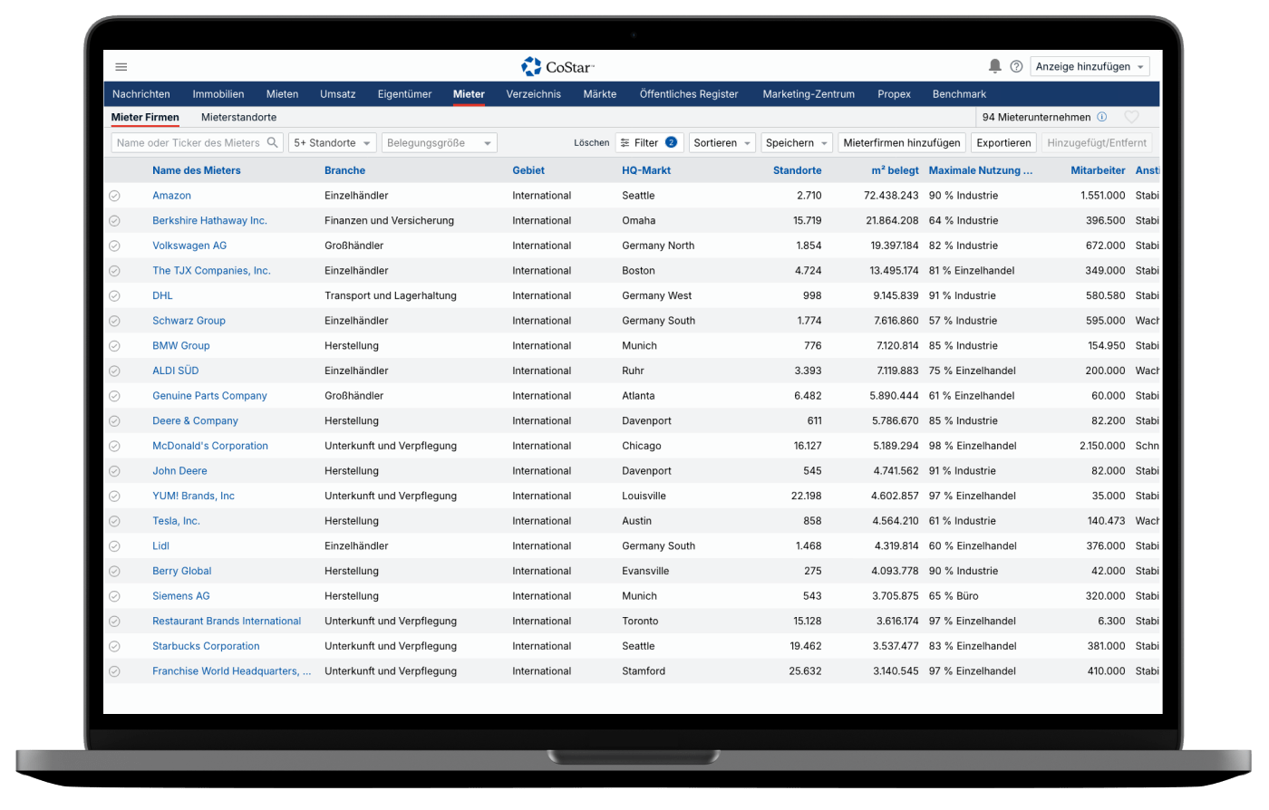
Task: Sort by Name des Mieters column
Action: point(197,170)
